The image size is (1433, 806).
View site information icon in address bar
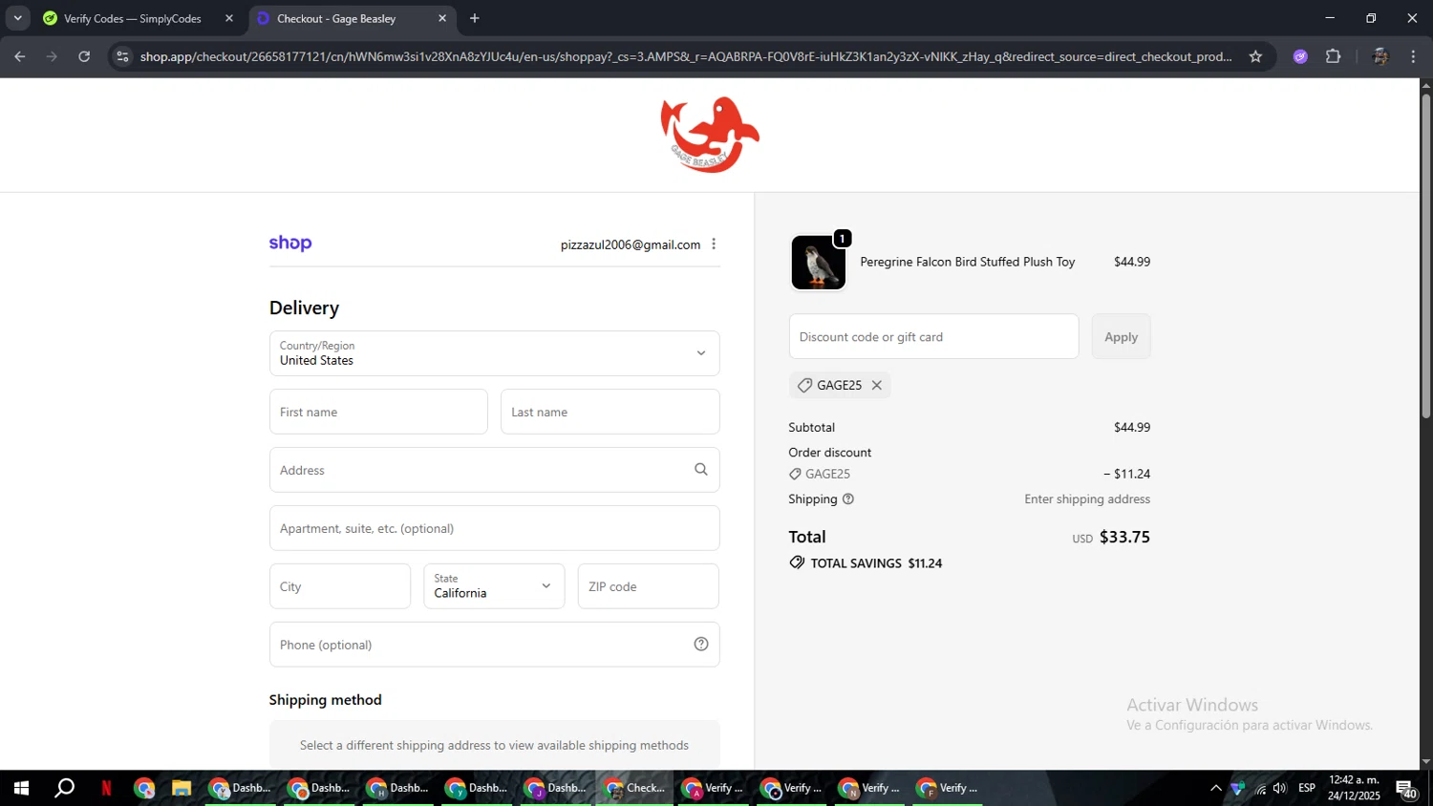[x=121, y=56]
